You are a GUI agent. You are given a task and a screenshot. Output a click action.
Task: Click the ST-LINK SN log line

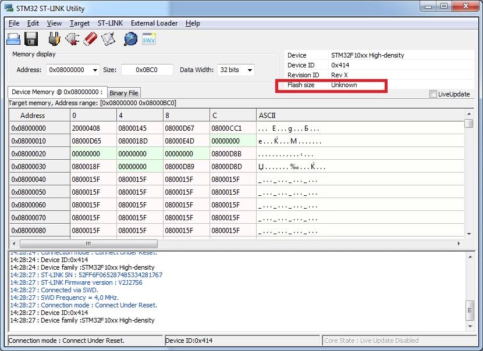coord(86,275)
